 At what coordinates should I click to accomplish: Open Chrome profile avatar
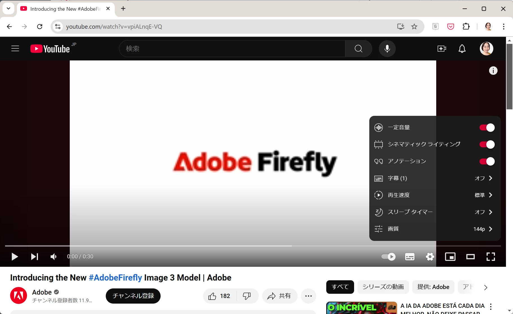(x=488, y=27)
